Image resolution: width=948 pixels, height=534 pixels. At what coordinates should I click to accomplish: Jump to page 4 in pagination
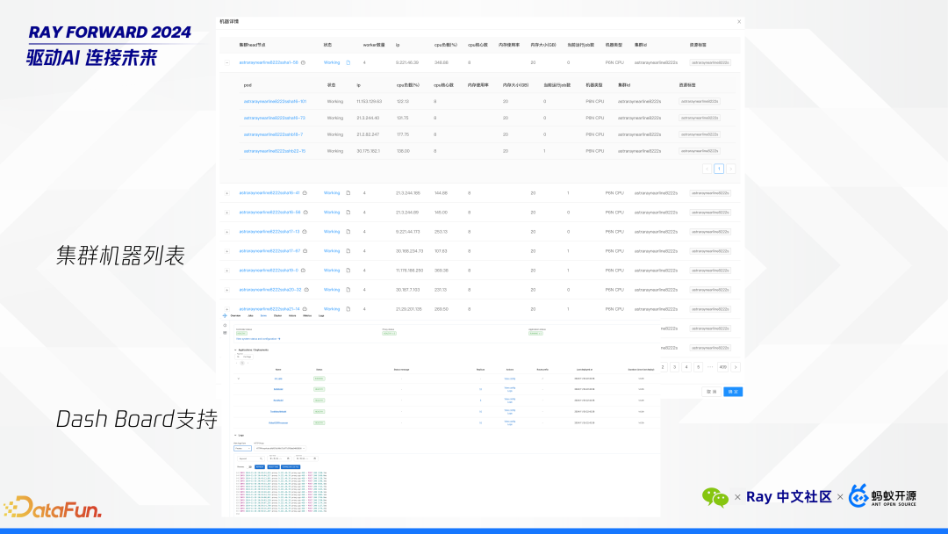click(686, 367)
